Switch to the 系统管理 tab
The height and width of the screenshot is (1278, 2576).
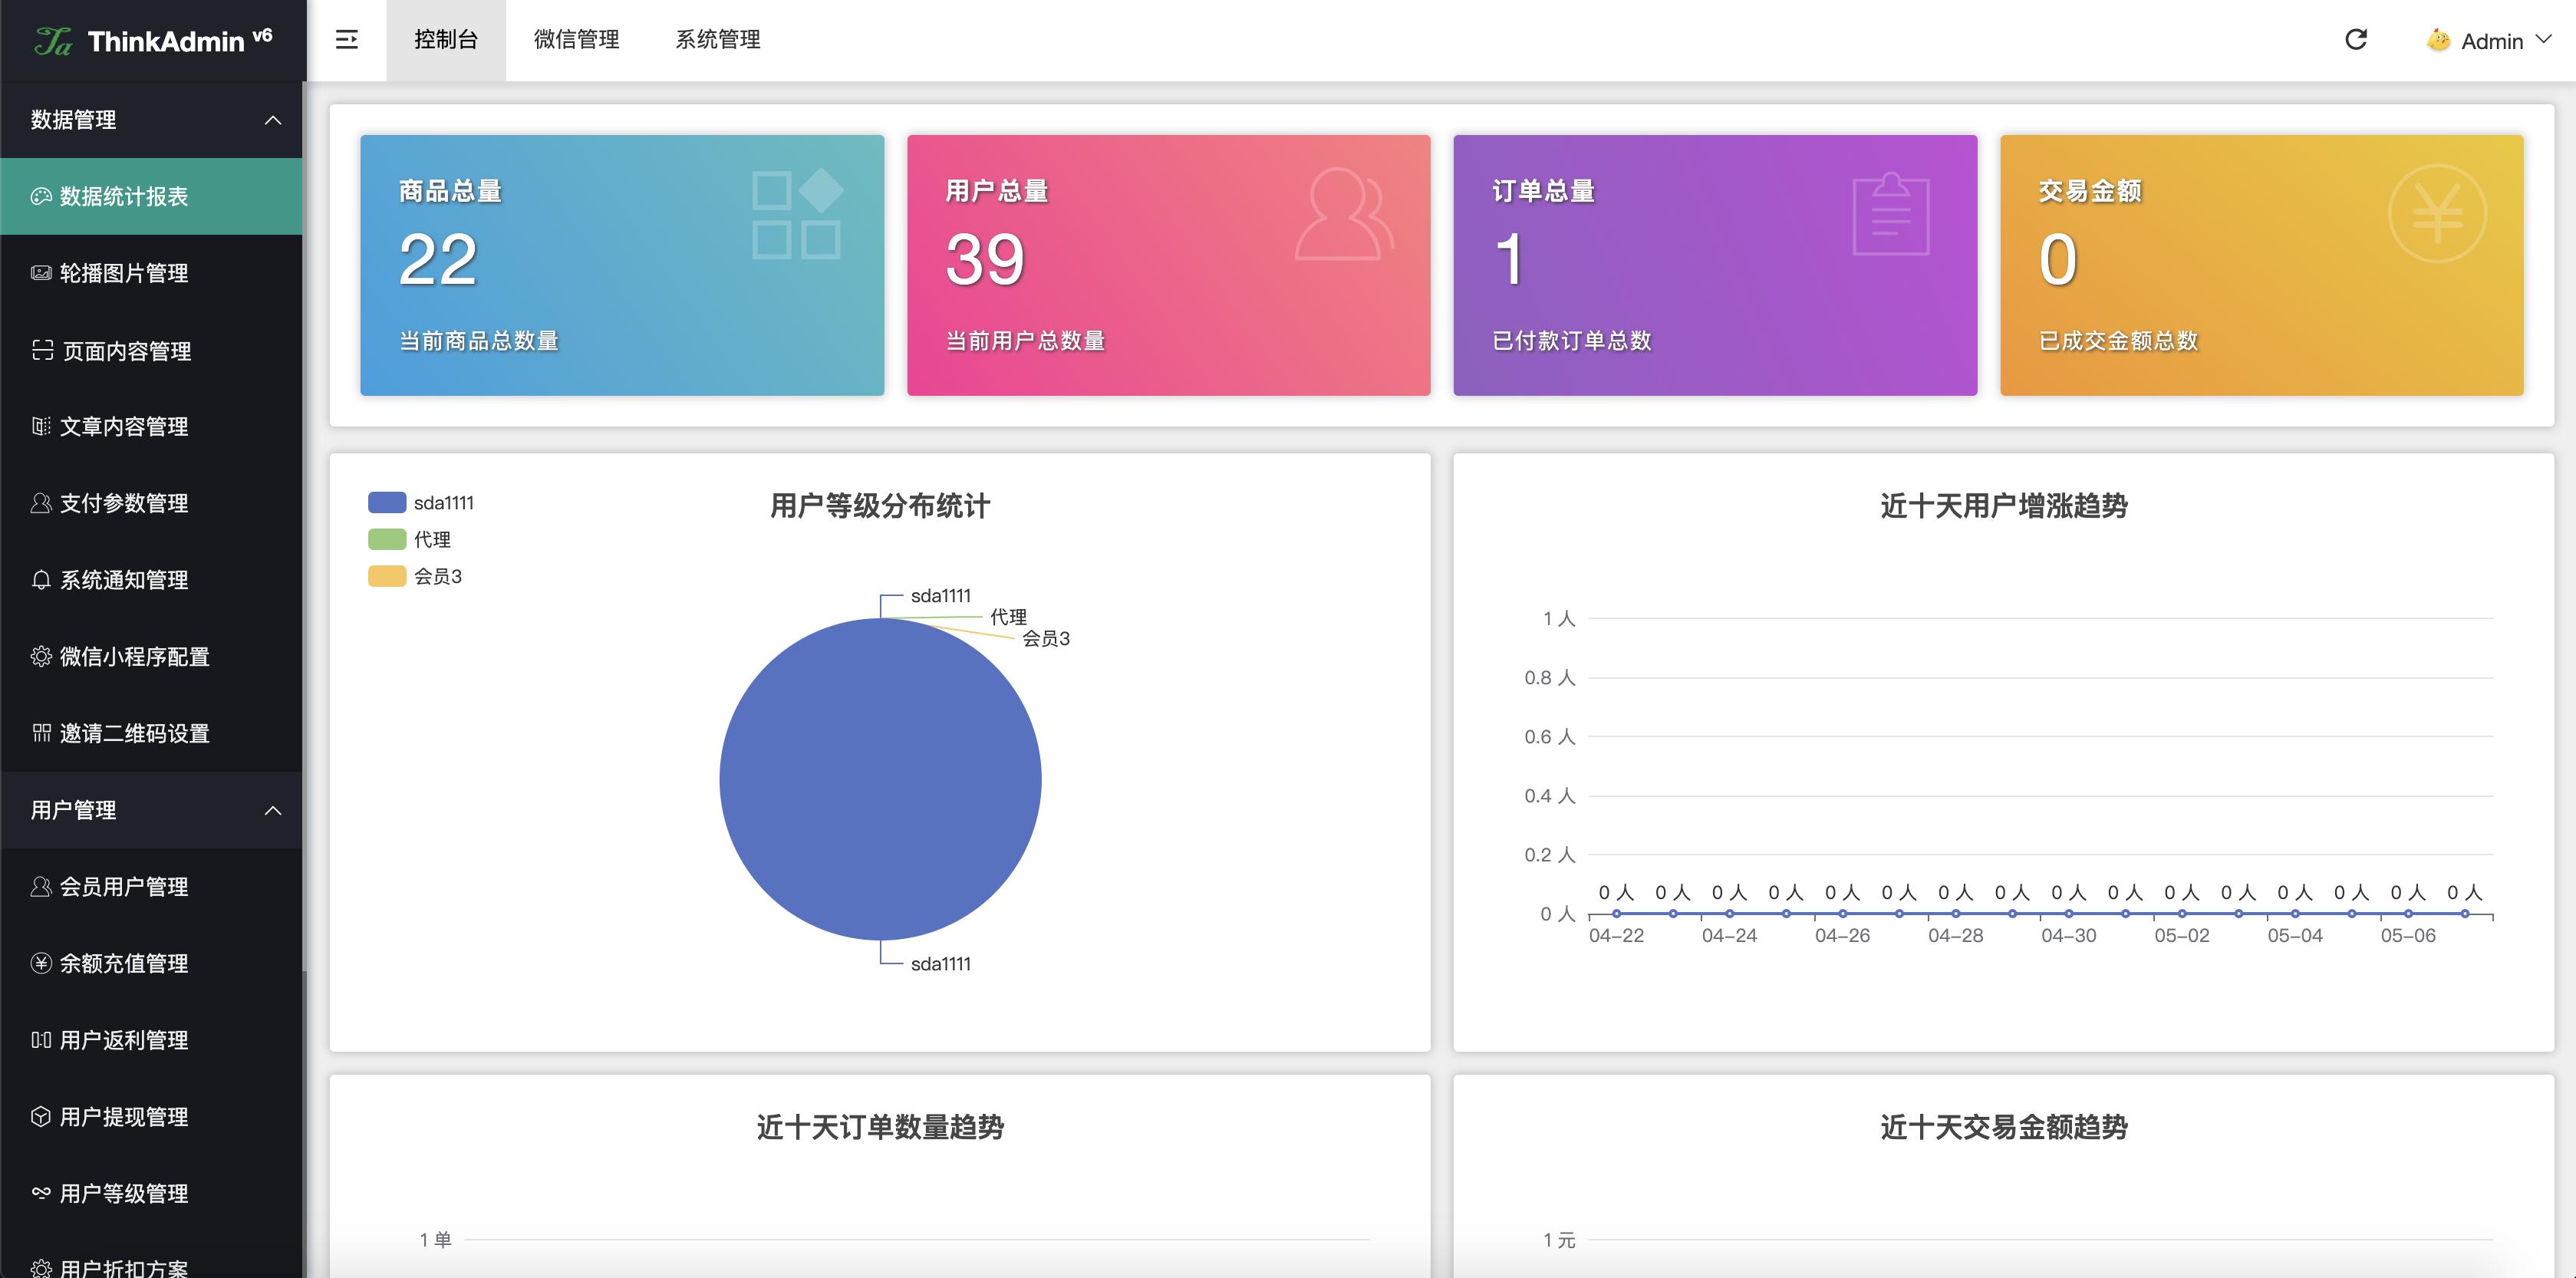[x=718, y=39]
